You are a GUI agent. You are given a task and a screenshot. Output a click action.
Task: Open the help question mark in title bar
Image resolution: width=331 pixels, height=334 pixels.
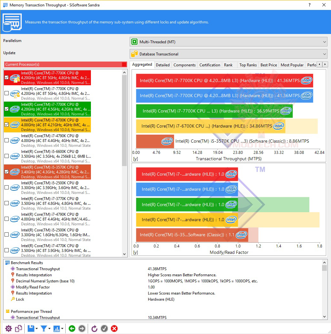(x=310, y=5)
